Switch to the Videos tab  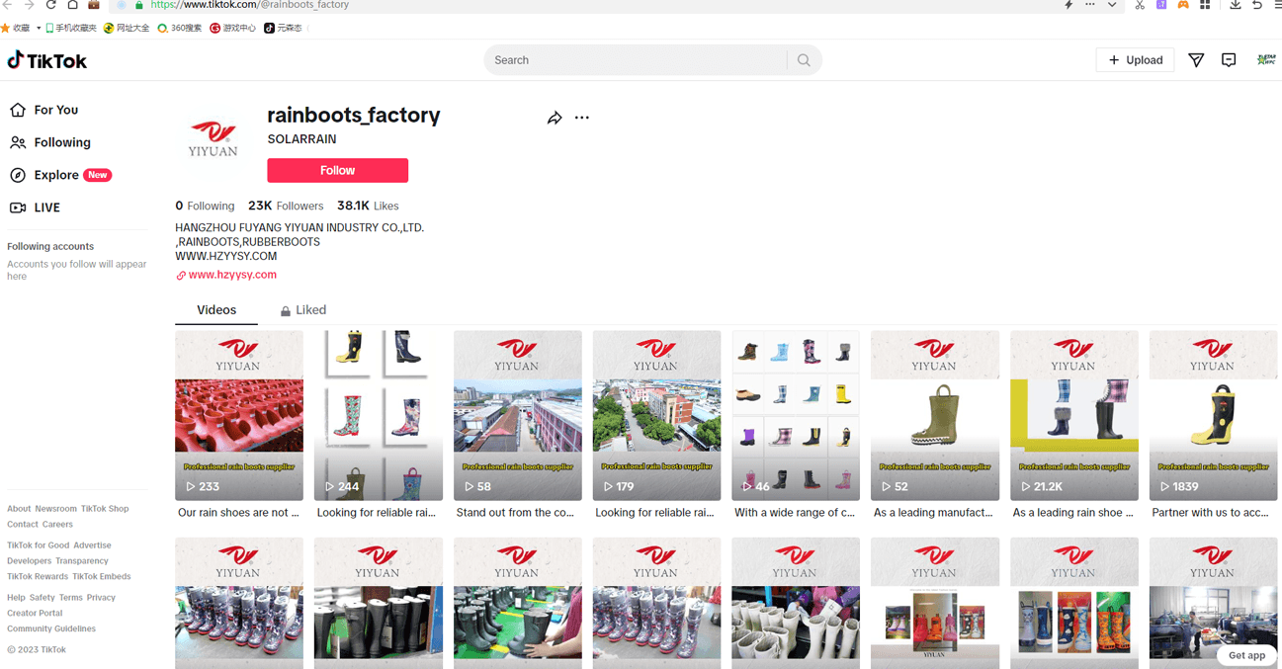[216, 310]
